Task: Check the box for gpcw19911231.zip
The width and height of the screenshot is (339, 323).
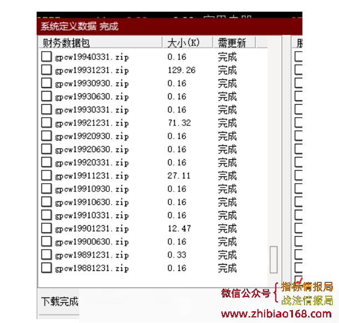Action: (x=47, y=175)
